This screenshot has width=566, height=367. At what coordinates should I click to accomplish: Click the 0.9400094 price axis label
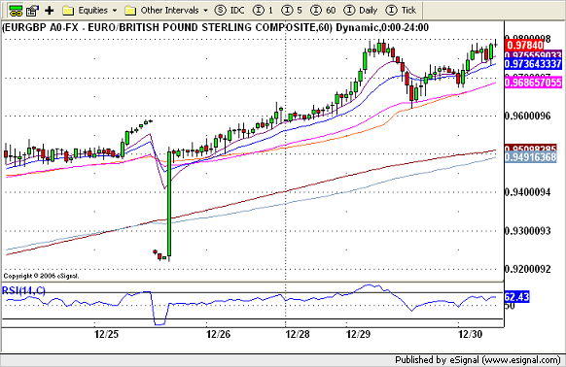click(528, 192)
